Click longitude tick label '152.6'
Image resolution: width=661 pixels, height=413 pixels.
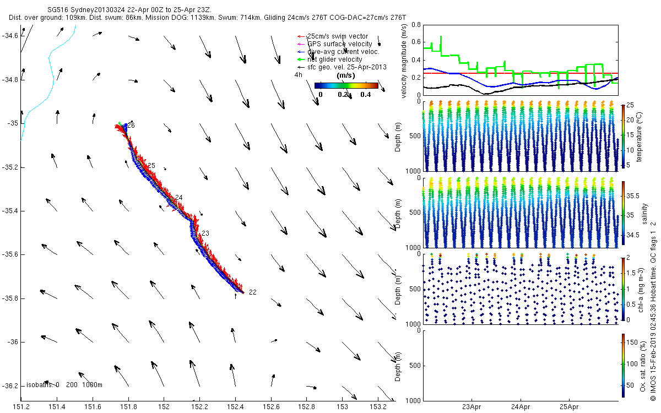[x=271, y=407]
